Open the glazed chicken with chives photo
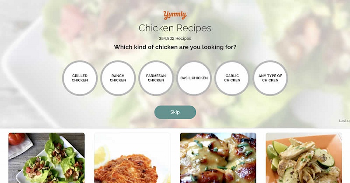Screen dimensions: 350x183 [x=218, y=158]
